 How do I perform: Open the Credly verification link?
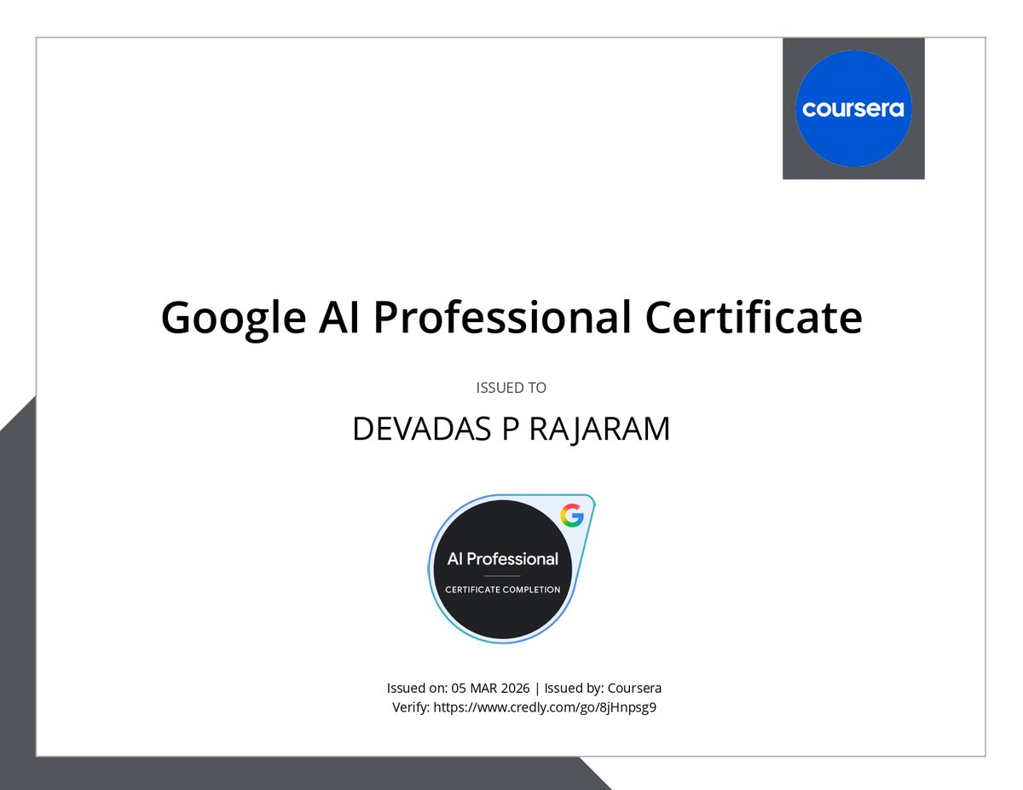click(x=545, y=707)
